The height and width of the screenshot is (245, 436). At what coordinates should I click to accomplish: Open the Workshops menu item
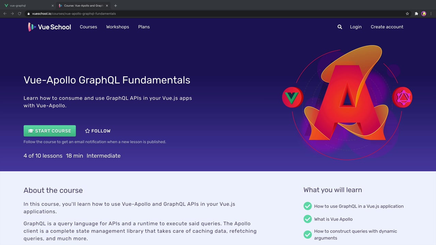coord(118,27)
